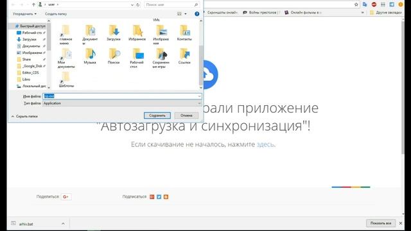This screenshot has height=231, width=411.
Task: Select 'Быстрый доступ' in navigation tree
Action: point(30,26)
